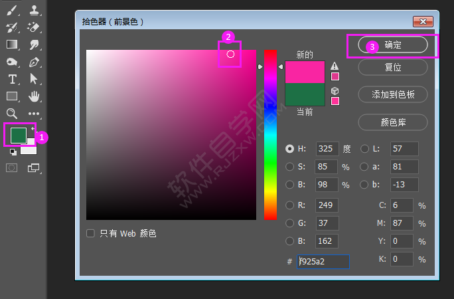Click inside the color saturation field
Viewport: 454px width, 299px height.
click(x=171, y=135)
